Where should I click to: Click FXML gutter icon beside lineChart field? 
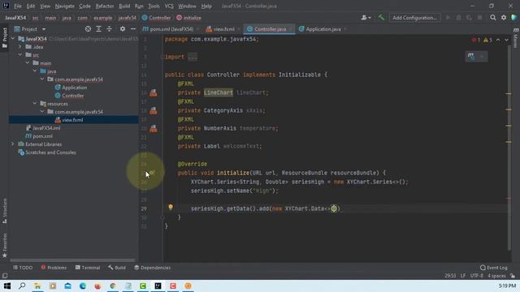point(154,92)
